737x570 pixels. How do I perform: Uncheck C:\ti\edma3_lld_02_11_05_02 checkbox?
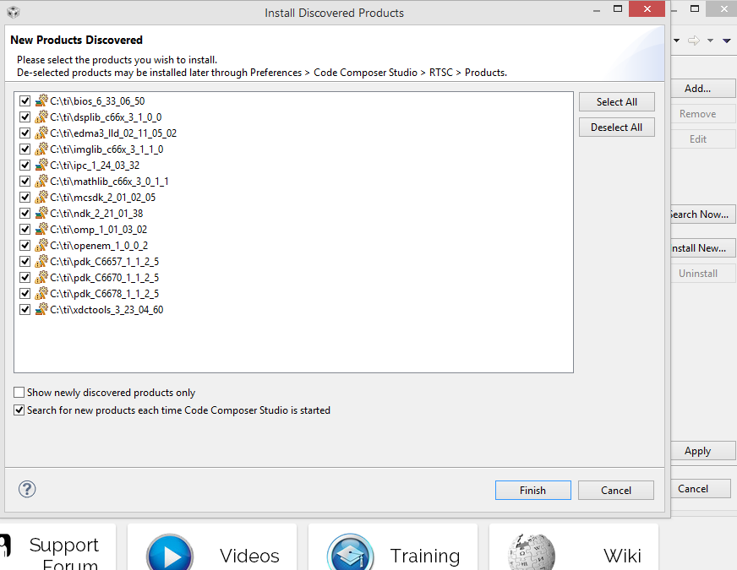25,133
